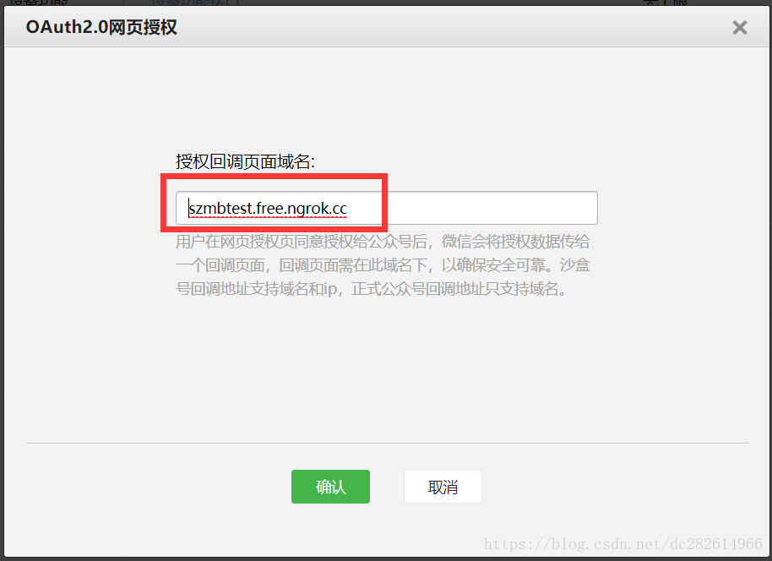Click the 确认 green confirm button

click(x=330, y=487)
